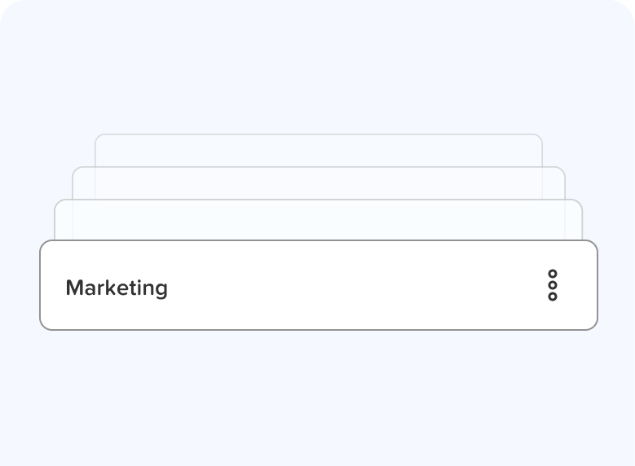This screenshot has height=466, width=635.
Task: Click the top dot of the kebab icon
Action: click(x=553, y=274)
